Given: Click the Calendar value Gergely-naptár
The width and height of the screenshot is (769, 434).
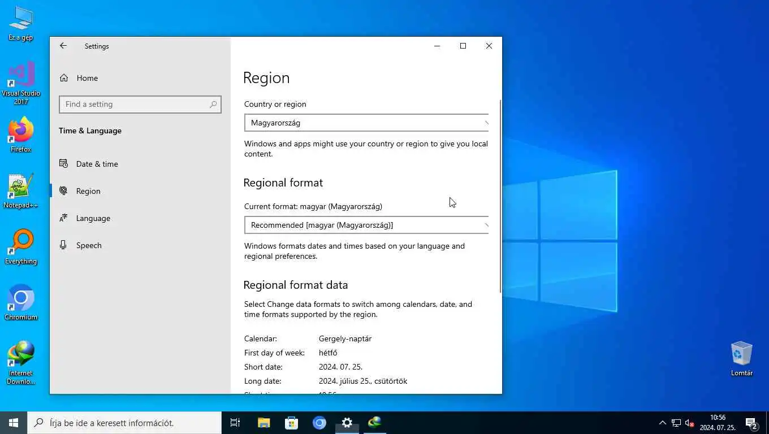Looking at the screenshot, I should click(x=345, y=338).
